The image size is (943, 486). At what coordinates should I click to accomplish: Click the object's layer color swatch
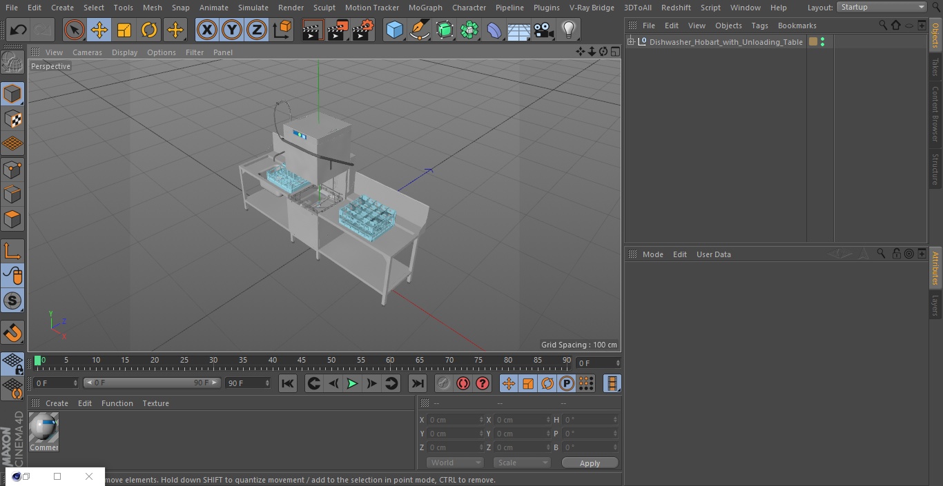pyautogui.click(x=813, y=42)
